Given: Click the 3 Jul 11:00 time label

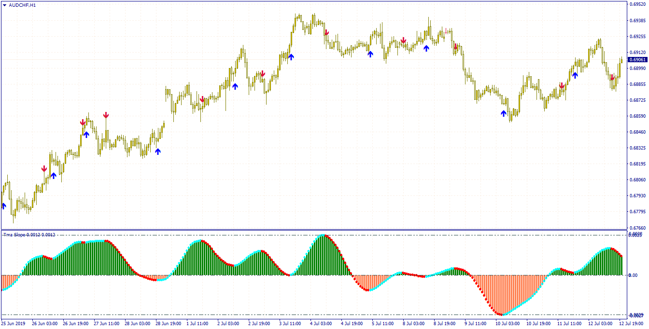Looking at the screenshot, I should [x=290, y=324].
